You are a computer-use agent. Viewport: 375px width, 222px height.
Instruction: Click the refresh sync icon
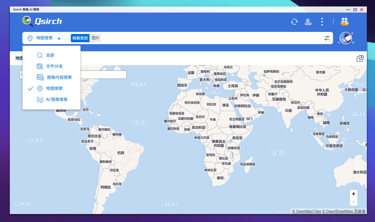pyautogui.click(x=294, y=22)
